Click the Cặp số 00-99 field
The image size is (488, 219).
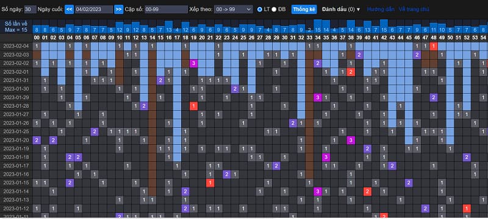click(166, 9)
